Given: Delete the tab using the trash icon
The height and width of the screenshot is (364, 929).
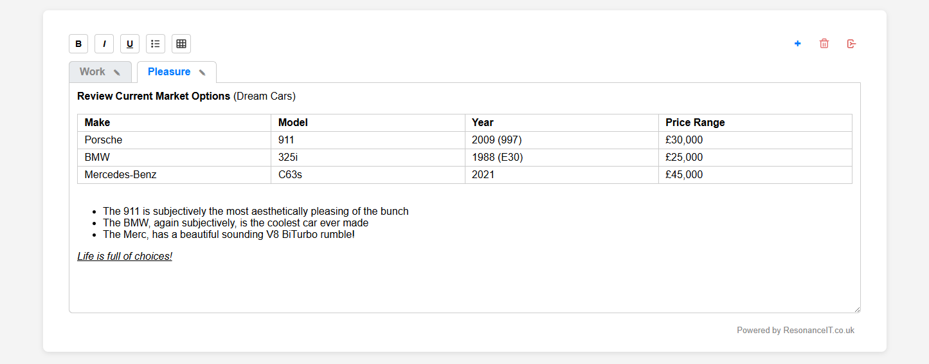Looking at the screenshot, I should point(824,44).
